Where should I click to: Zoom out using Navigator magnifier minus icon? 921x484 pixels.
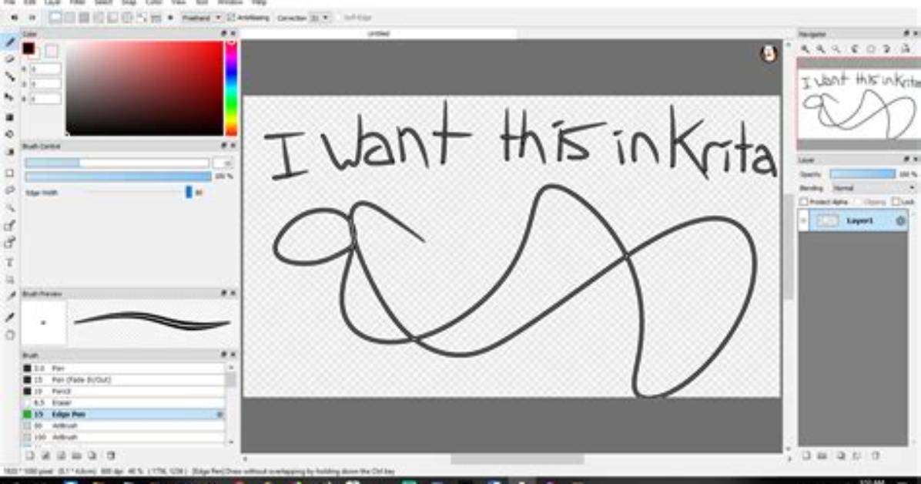pos(821,49)
